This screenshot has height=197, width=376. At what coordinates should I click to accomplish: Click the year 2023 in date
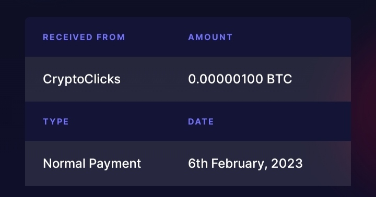point(287,164)
